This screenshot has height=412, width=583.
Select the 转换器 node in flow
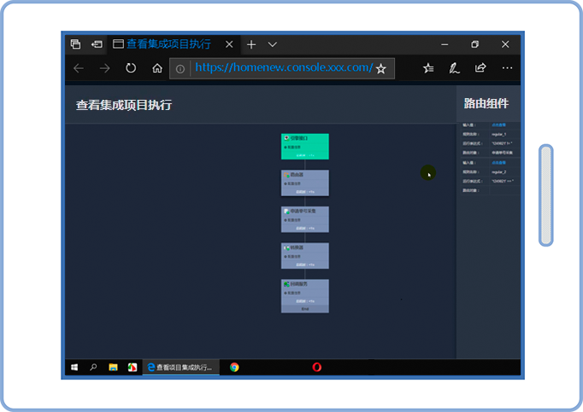pyautogui.click(x=304, y=256)
